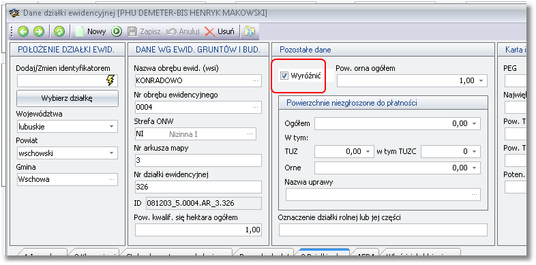The image size is (536, 265).
Task: Delete the record with Usuń
Action: 220,32
